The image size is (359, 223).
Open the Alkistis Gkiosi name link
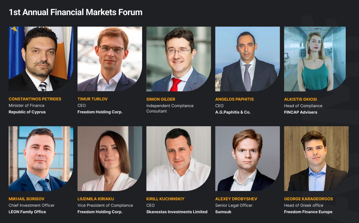tap(300, 99)
